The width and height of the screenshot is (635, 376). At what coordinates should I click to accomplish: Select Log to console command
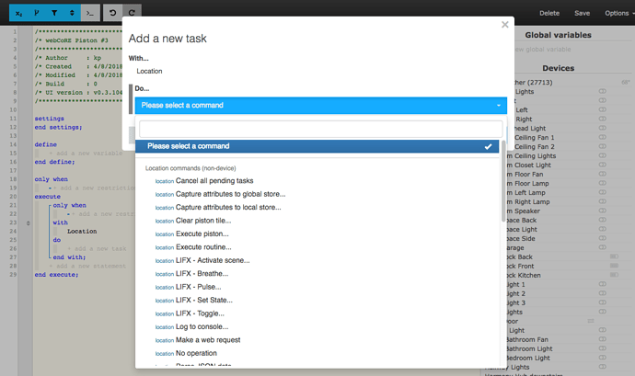[202, 326]
